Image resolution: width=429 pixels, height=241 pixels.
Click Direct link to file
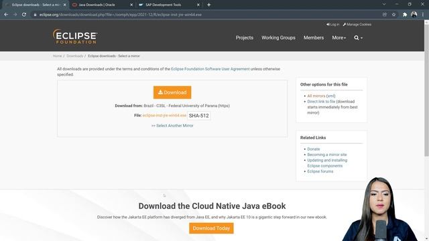pos(321,101)
